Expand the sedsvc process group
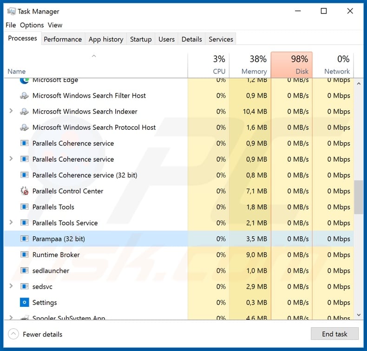This screenshot has height=351, width=367. pos(11,286)
